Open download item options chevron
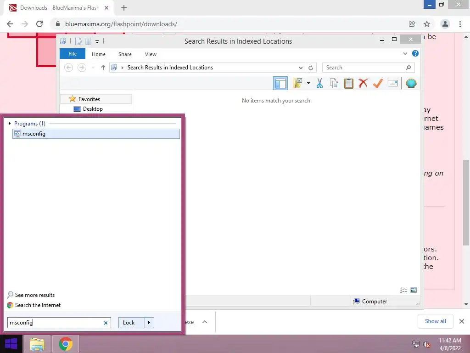Viewport: 470px width, 353px height. click(x=205, y=322)
